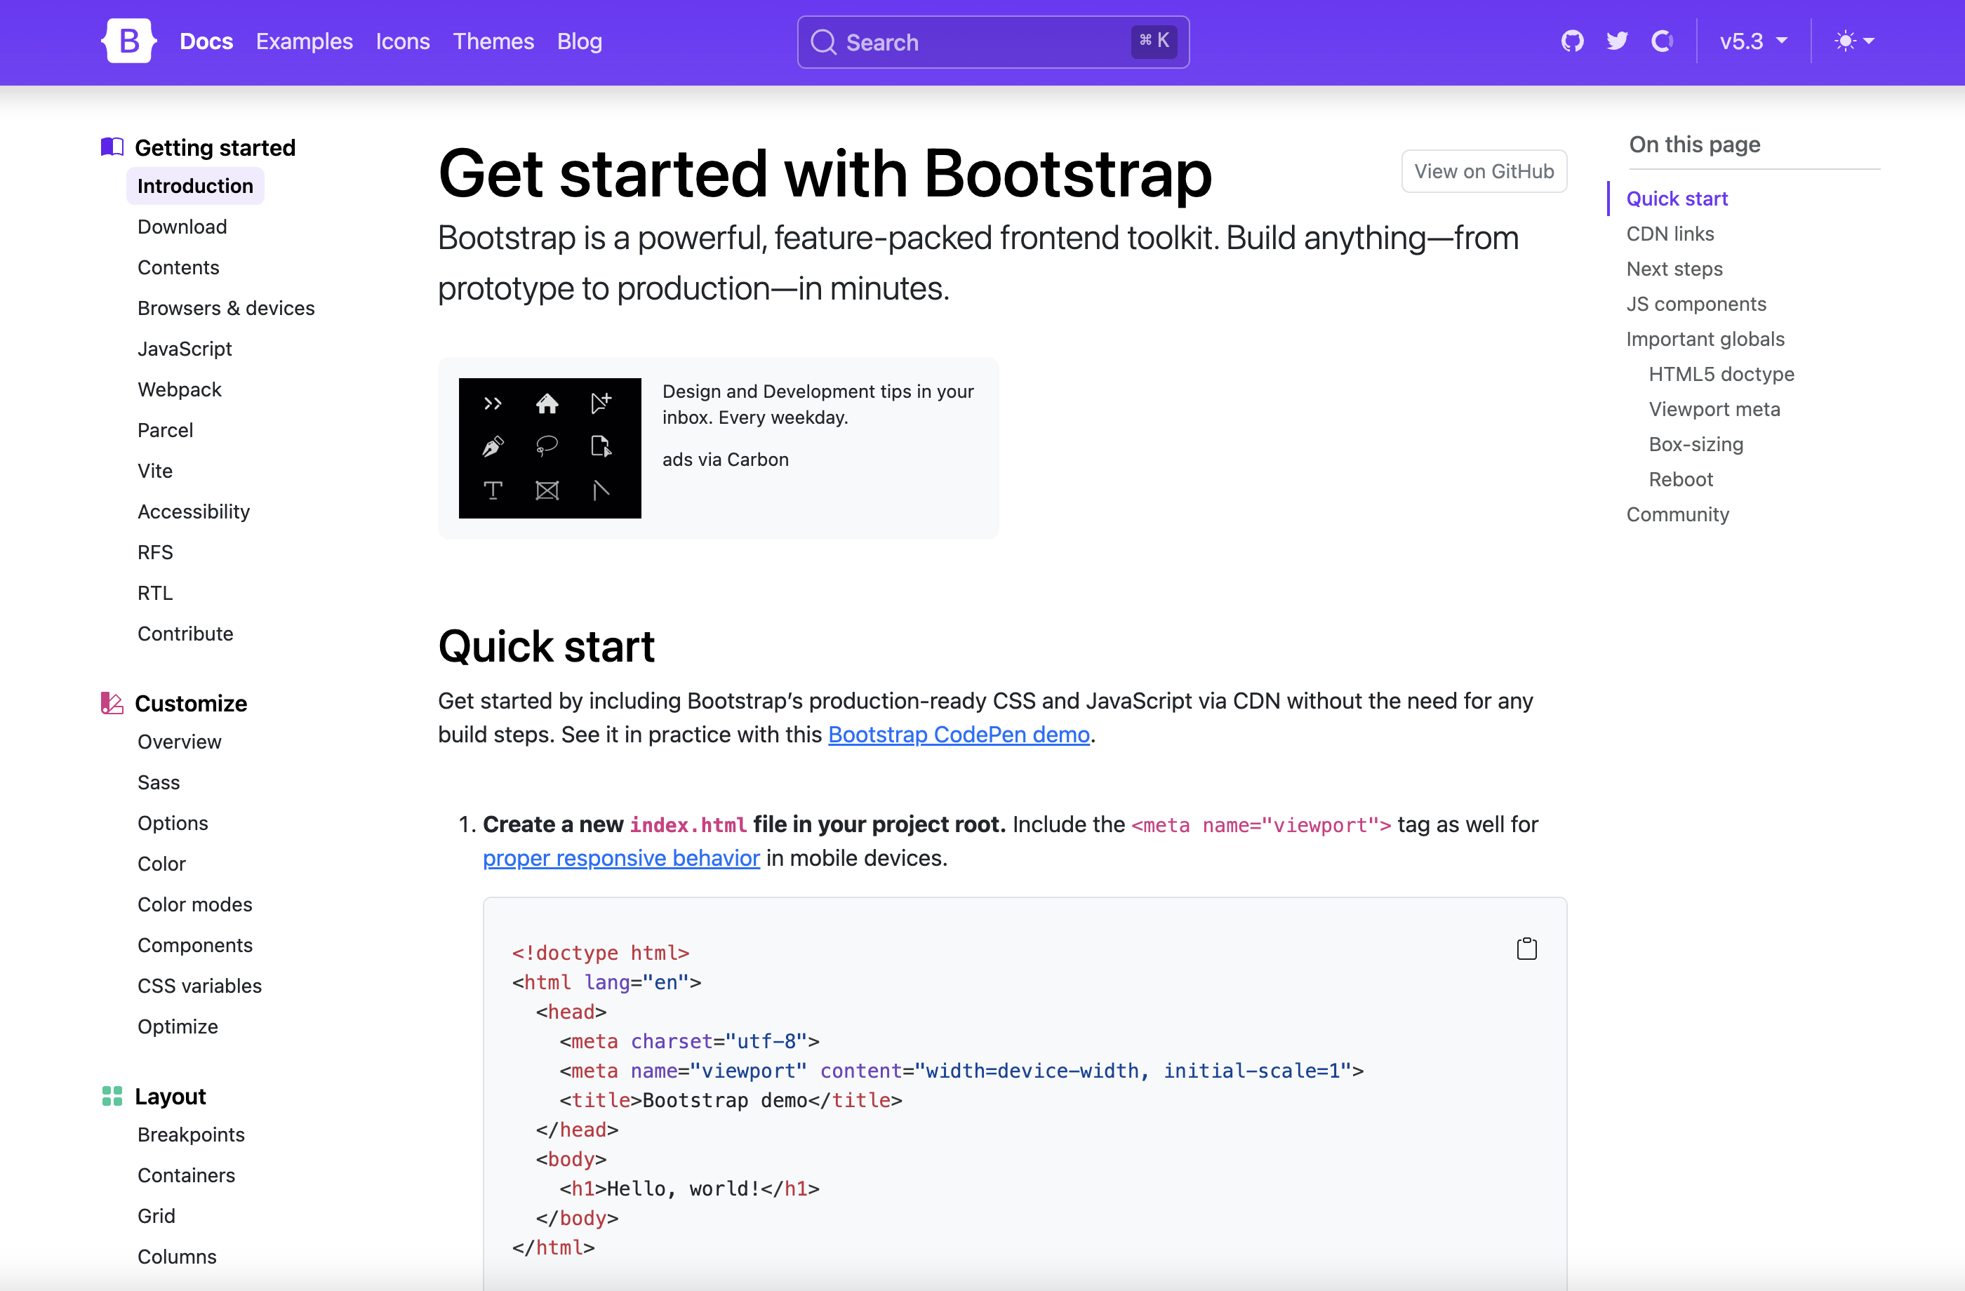Image resolution: width=1965 pixels, height=1291 pixels.
Task: Click the View on GitHub button
Action: pos(1484,171)
